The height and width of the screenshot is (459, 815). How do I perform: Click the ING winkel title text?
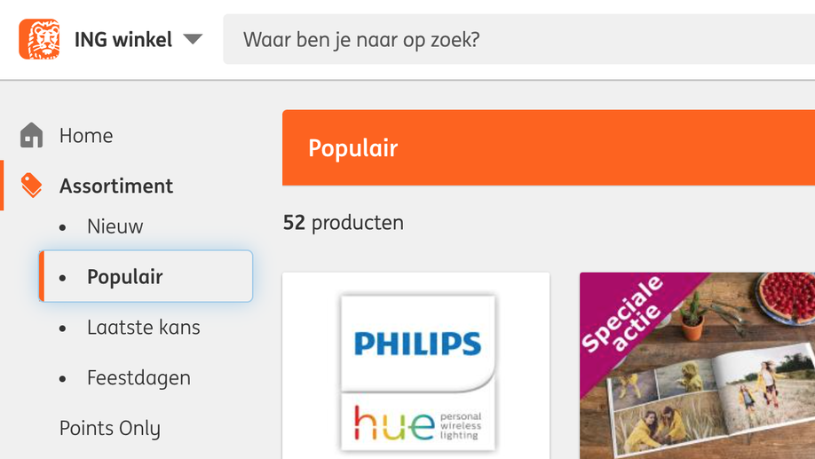[123, 40]
